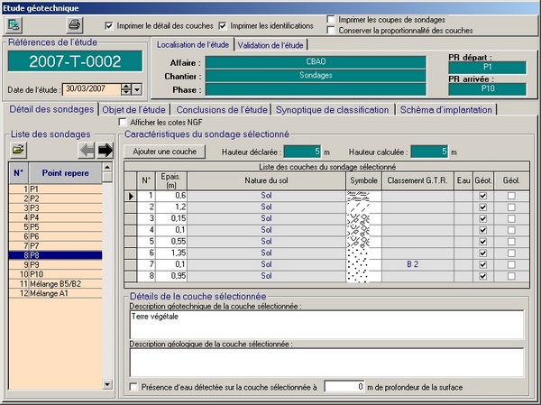The height and width of the screenshot is (405, 541).
Task: Check Imprimer les coupes de sondages
Action: pos(332,19)
